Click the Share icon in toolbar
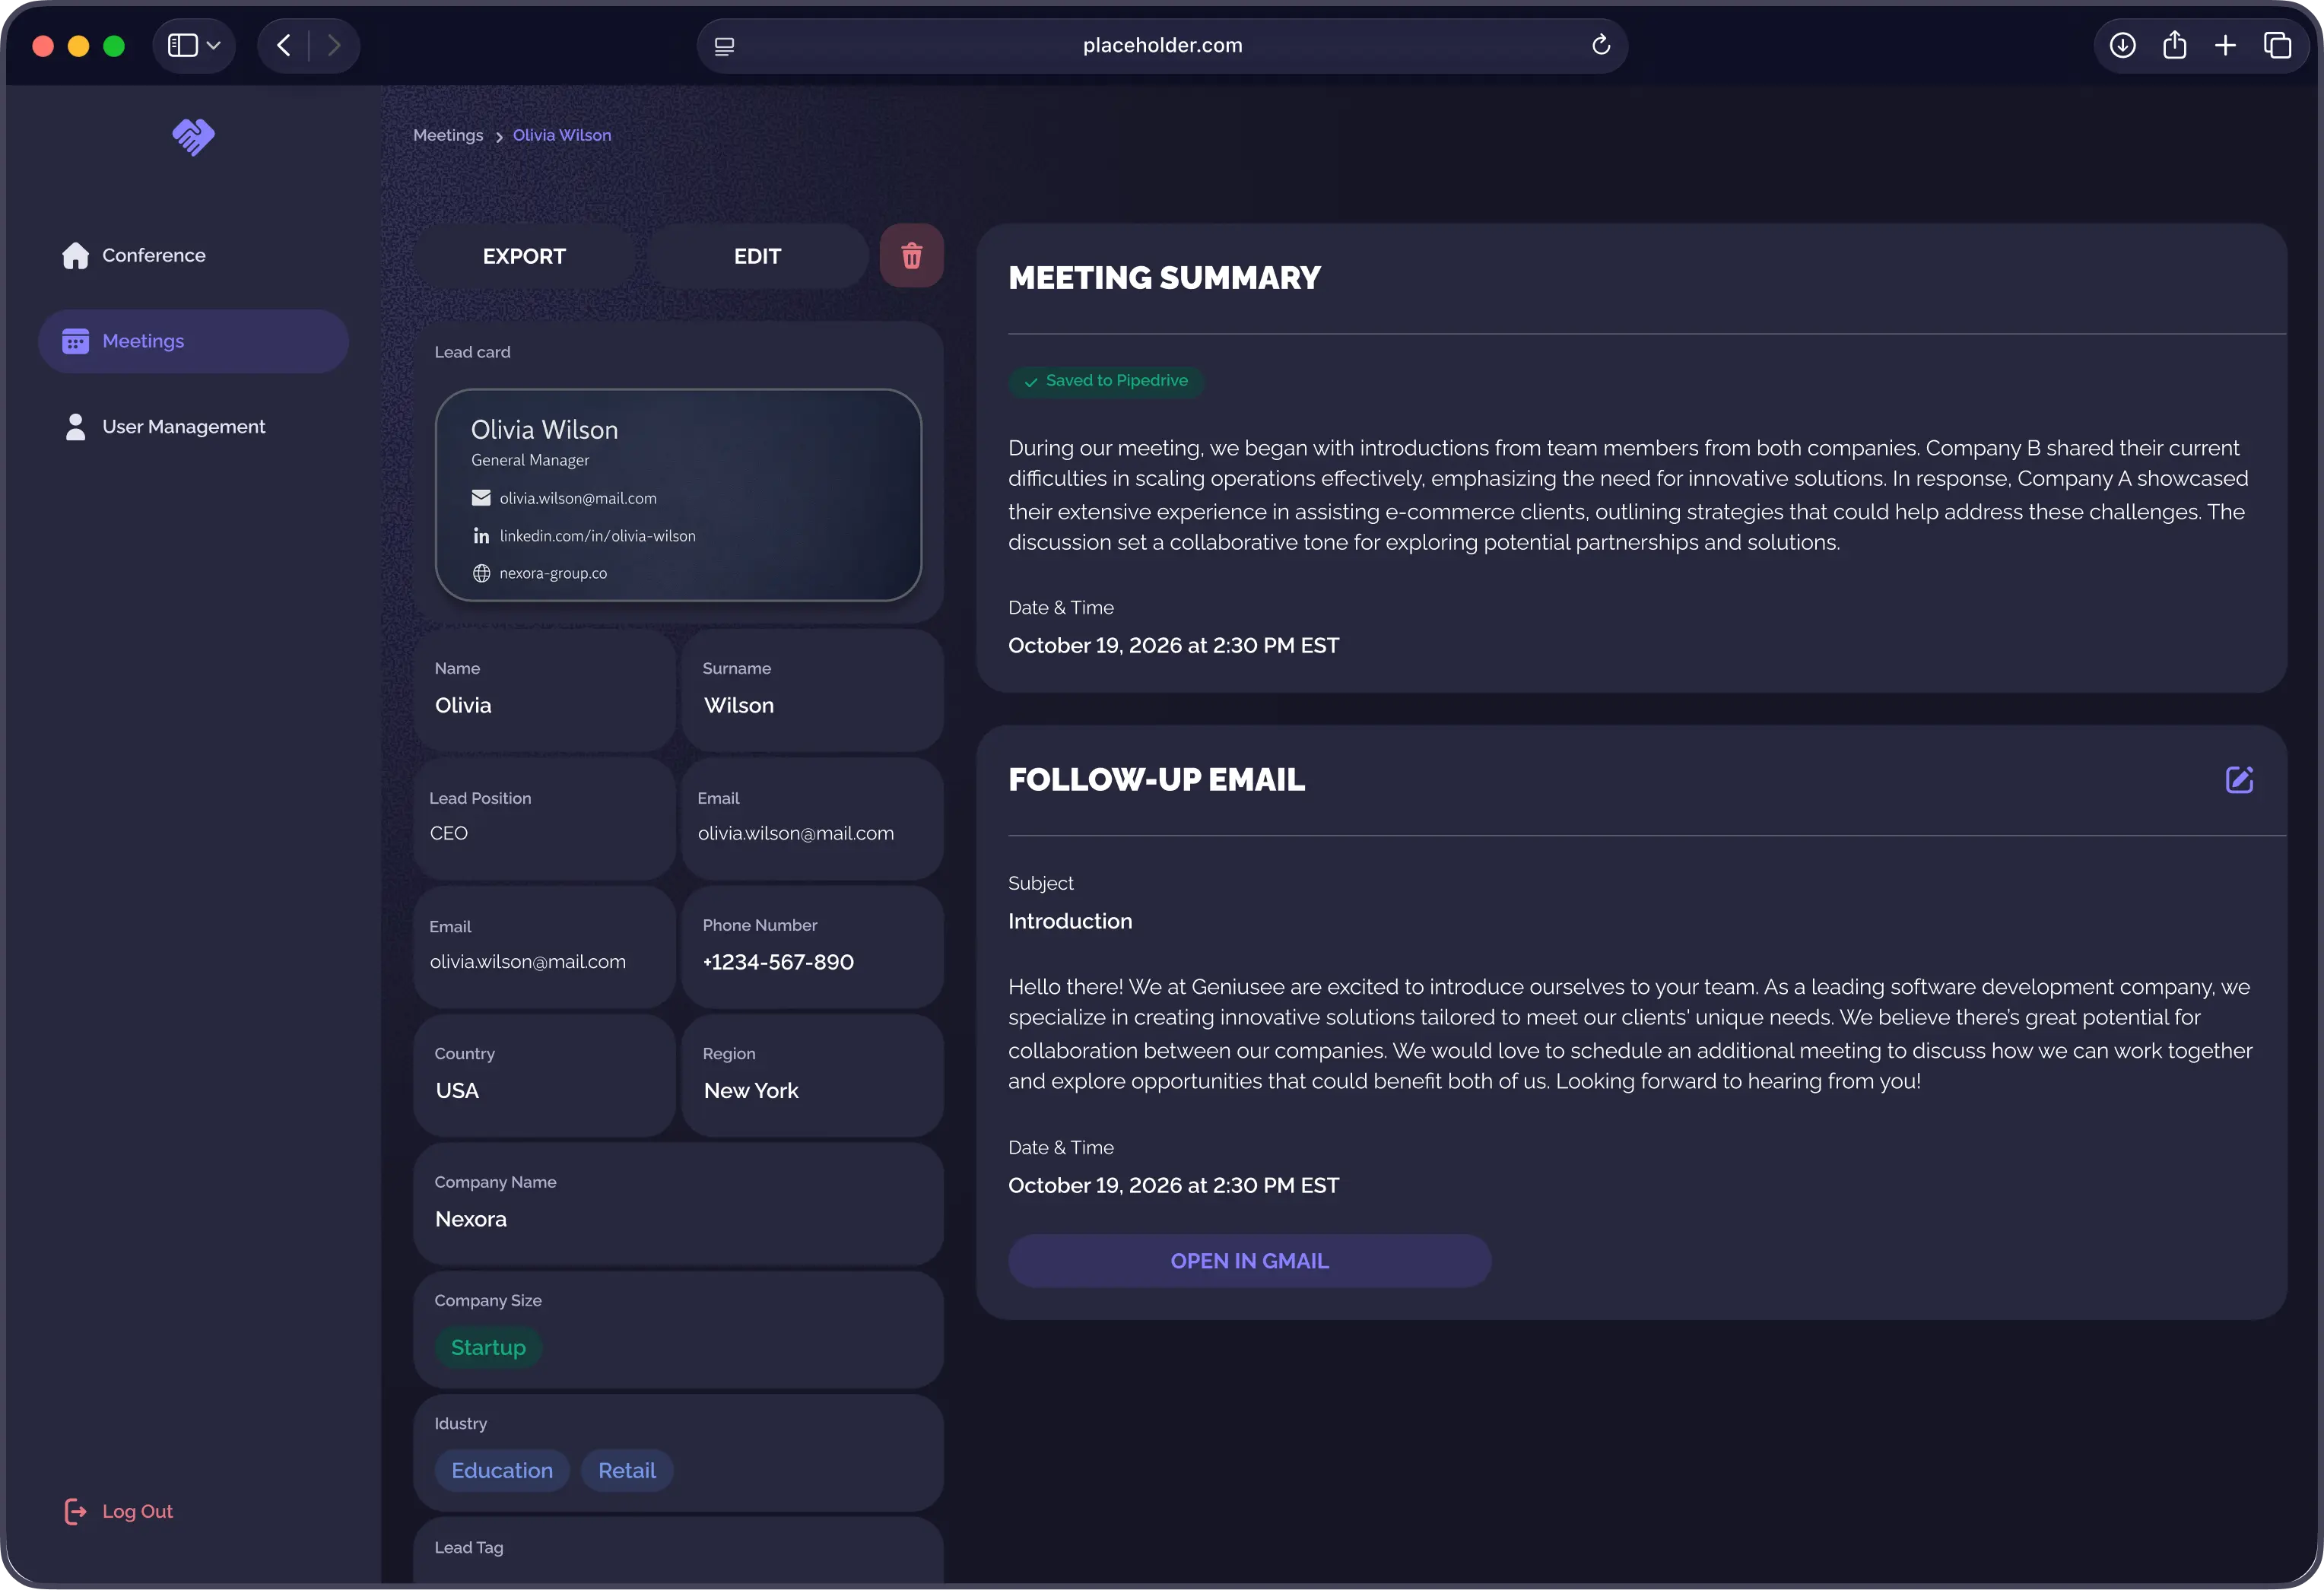This screenshot has height=1590, width=2324. point(2174,45)
